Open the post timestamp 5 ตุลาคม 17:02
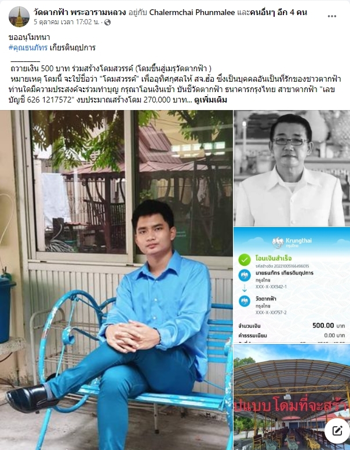350x450 pixels. click(x=66, y=22)
